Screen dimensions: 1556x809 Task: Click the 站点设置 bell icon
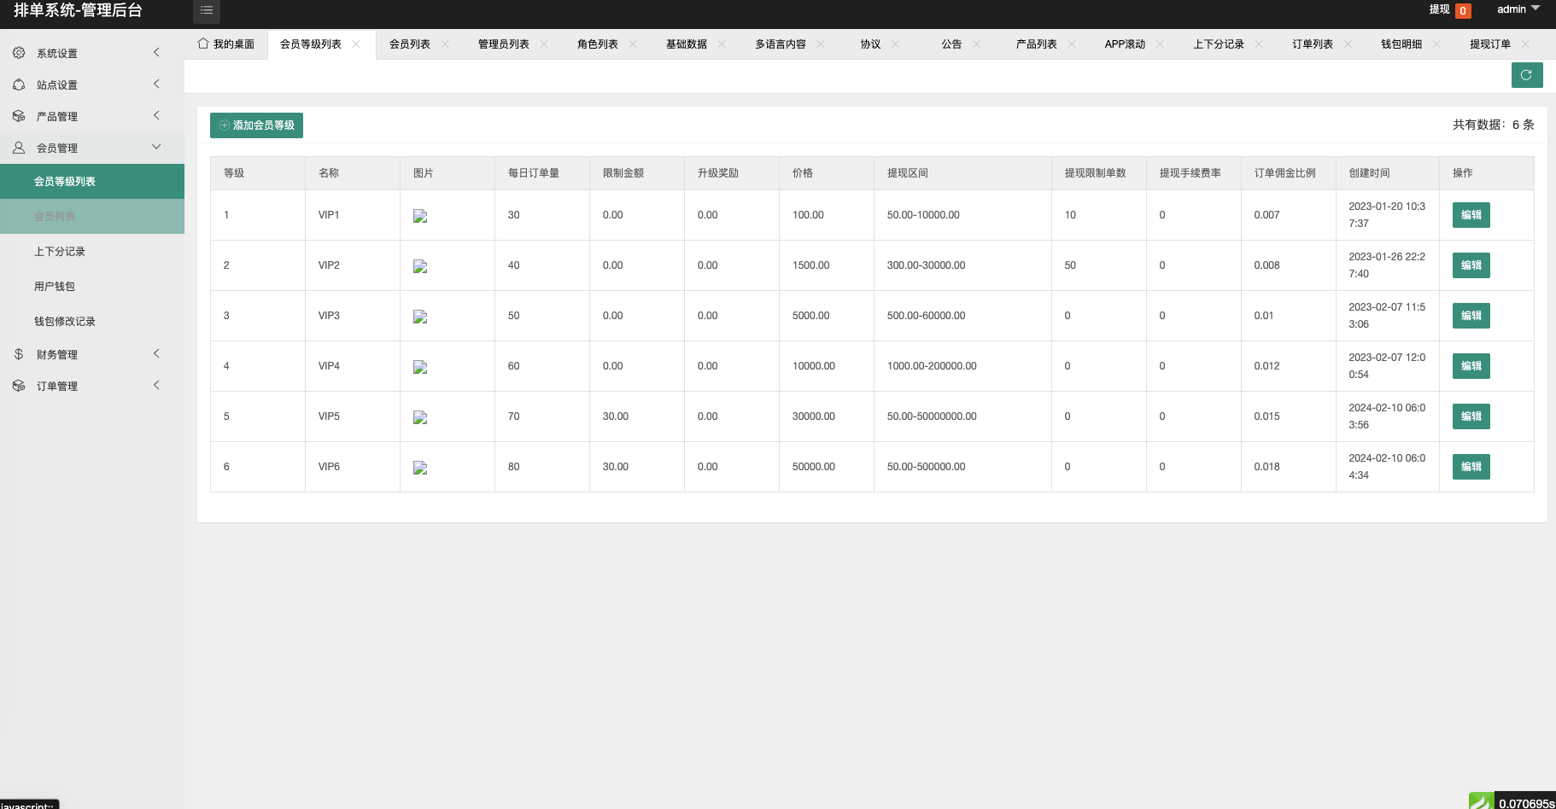[x=19, y=84]
